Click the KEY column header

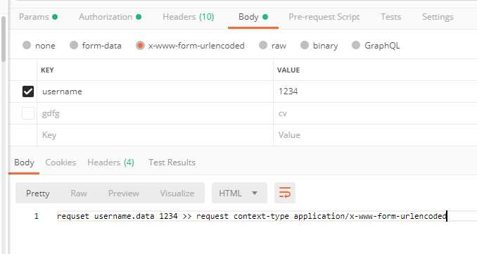(47, 70)
